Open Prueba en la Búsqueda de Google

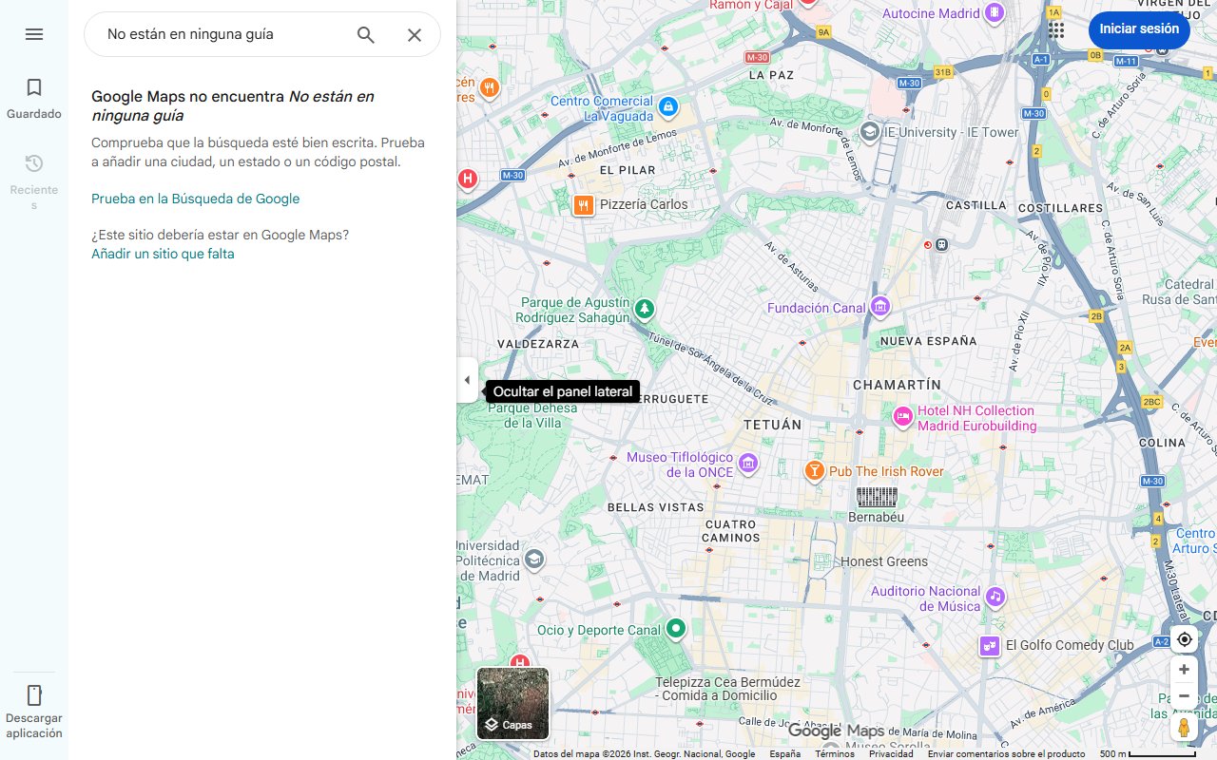tap(195, 199)
